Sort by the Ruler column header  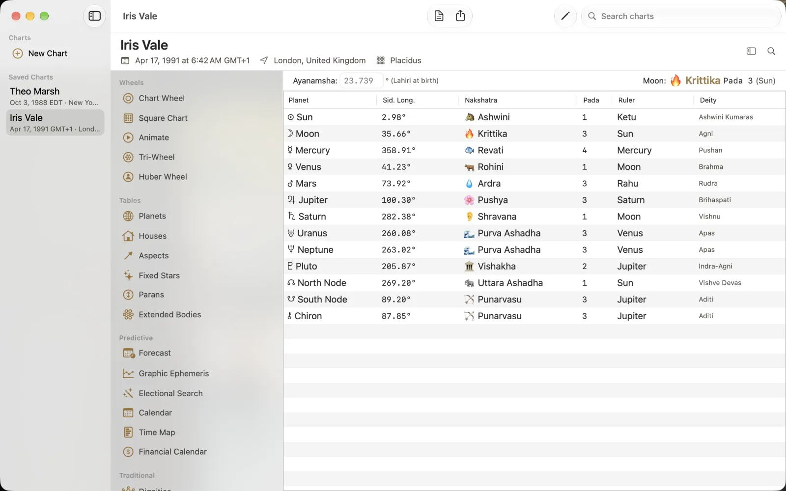tap(653, 100)
